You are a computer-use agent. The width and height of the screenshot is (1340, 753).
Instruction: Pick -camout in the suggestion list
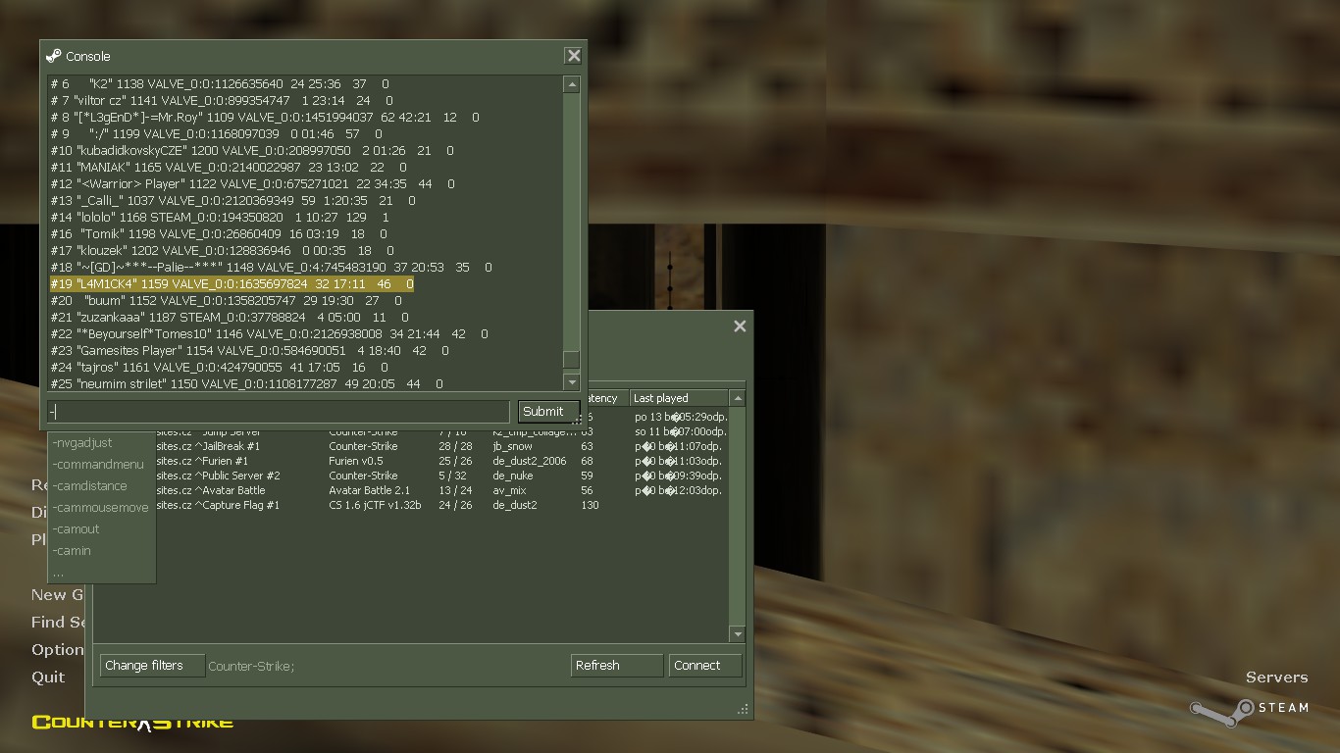point(77,529)
